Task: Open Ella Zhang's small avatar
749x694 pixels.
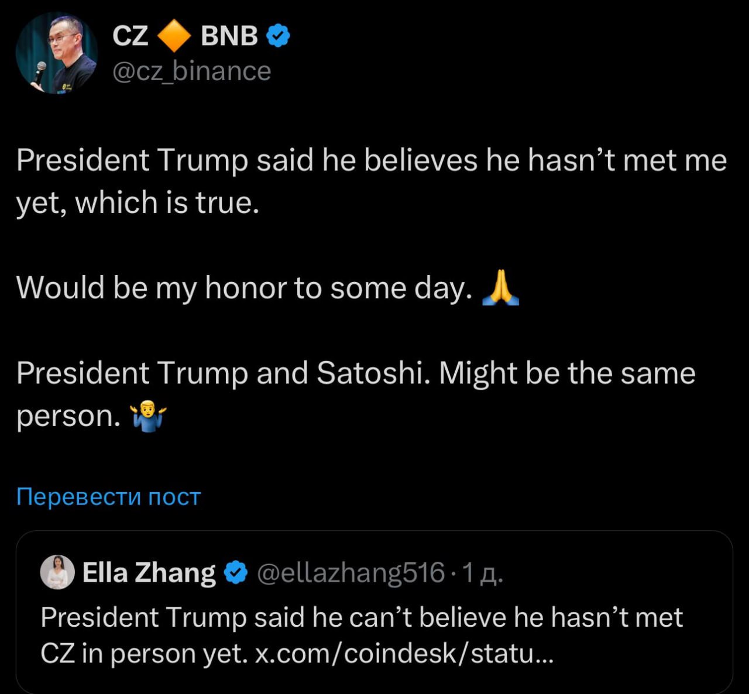Action: [x=57, y=572]
